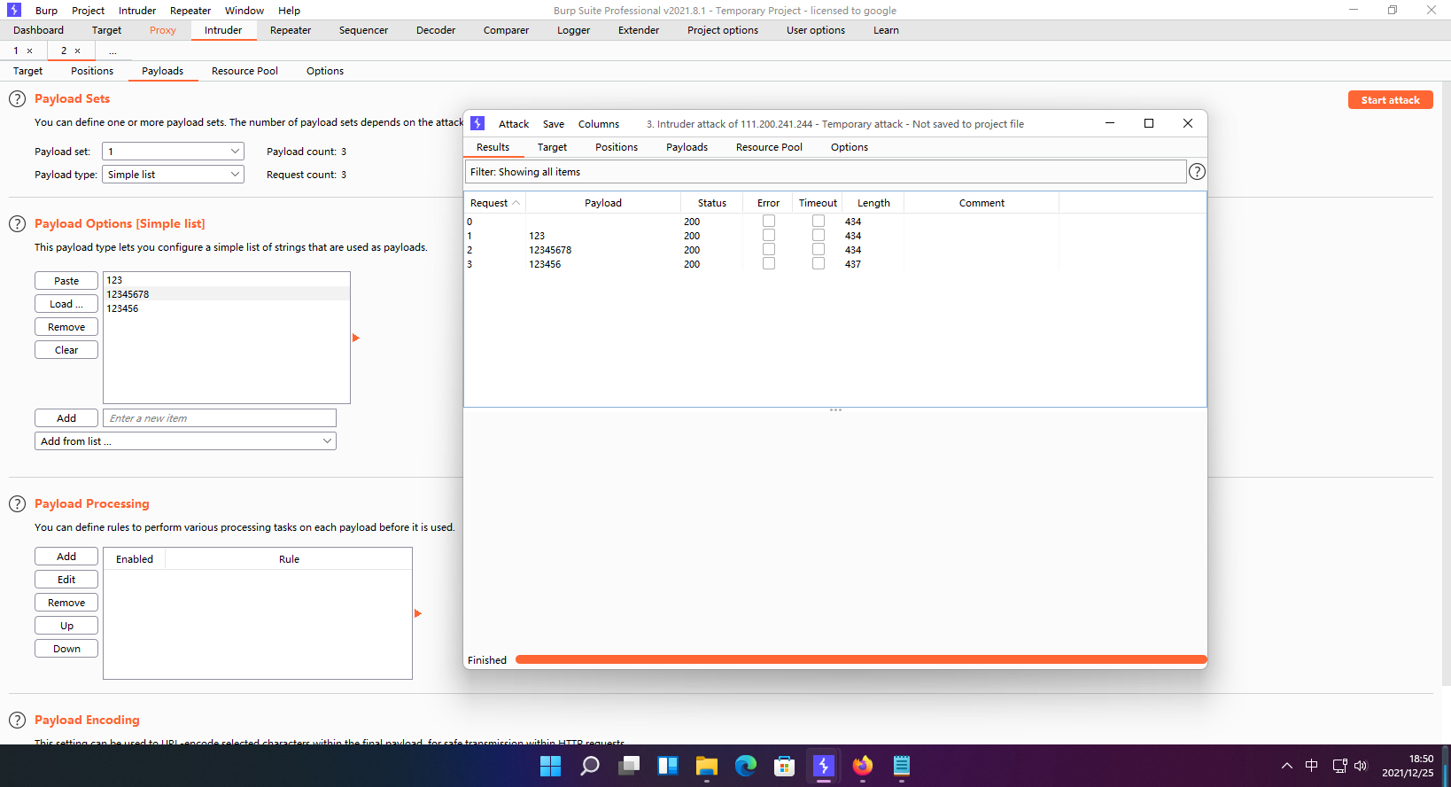Screen dimensions: 1451x787
Task: Click Edit button in Payload Processing
Action: coord(66,580)
